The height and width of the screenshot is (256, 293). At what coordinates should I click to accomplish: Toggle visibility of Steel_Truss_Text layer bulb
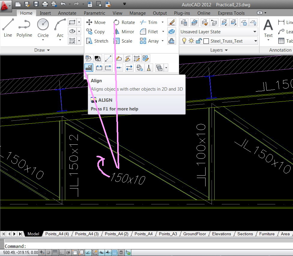pyautogui.click(x=185, y=41)
